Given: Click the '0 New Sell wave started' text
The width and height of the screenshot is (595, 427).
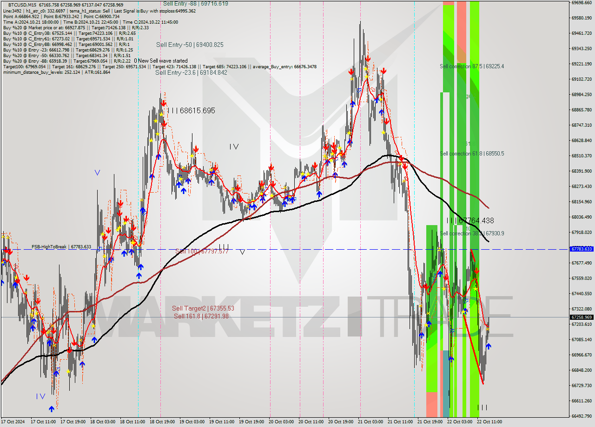Looking at the screenshot, I should [x=161, y=61].
